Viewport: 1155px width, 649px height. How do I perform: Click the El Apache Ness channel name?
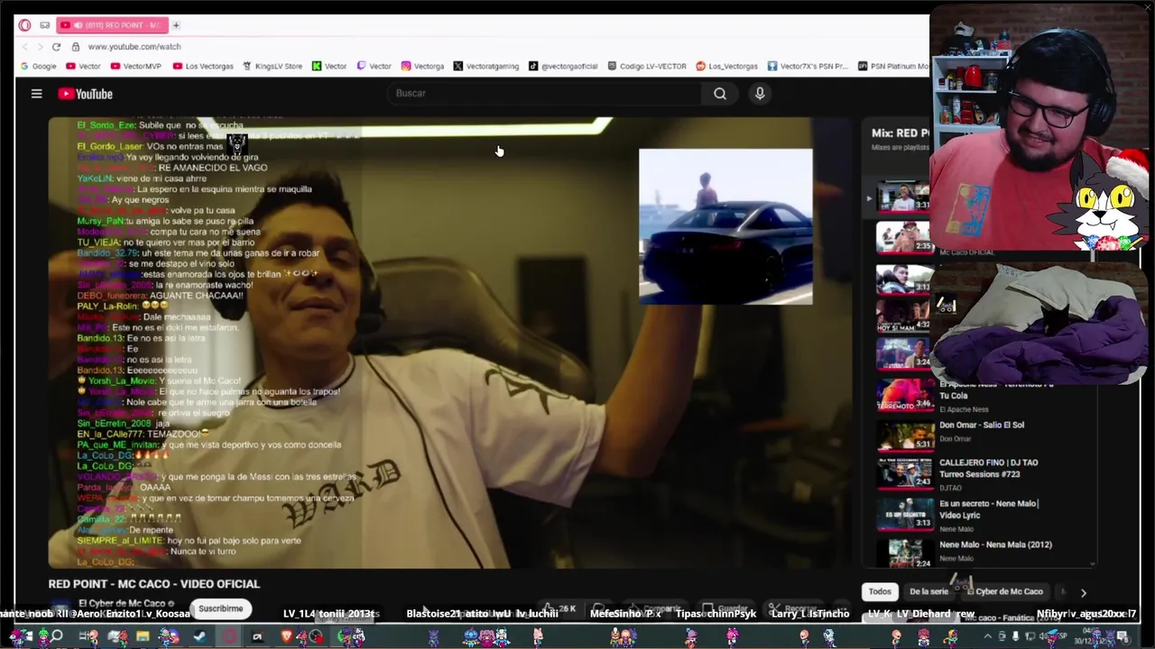(x=964, y=409)
